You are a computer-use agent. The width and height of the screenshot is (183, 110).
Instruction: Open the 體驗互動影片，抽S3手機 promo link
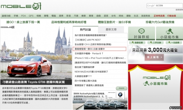114,22
